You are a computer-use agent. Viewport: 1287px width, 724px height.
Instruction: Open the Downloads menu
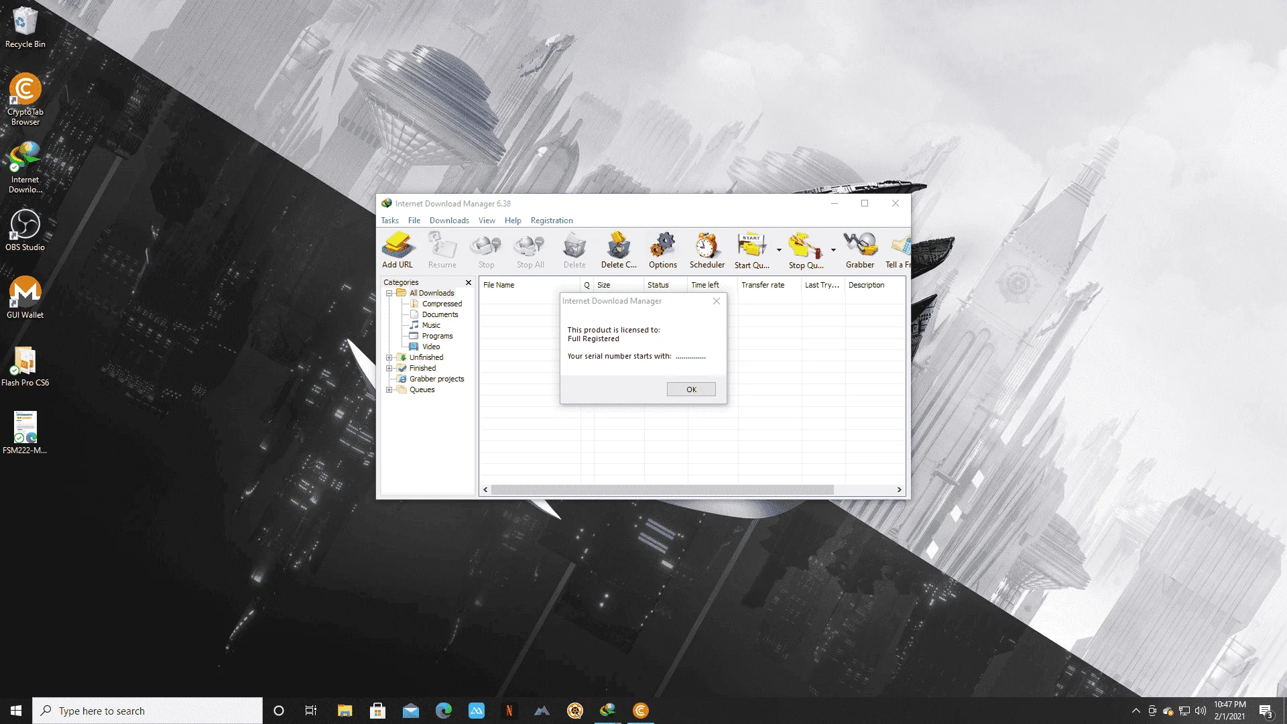pyautogui.click(x=449, y=221)
